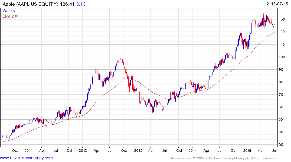Viewport: 291px width, 162px height.
Task: Click the 2014 year label on time axis
Action: pyautogui.click(x=192, y=150)
